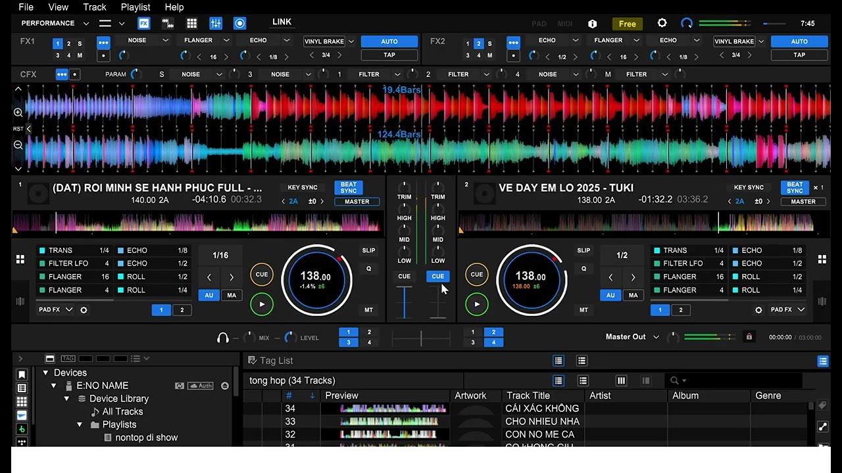Zoom out the waveform with magnifier minus

click(x=18, y=145)
